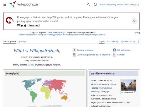The width and height of the screenshot is (143, 107).
Task: Open Jak możesz pomóc? link
Action: point(71,35)
